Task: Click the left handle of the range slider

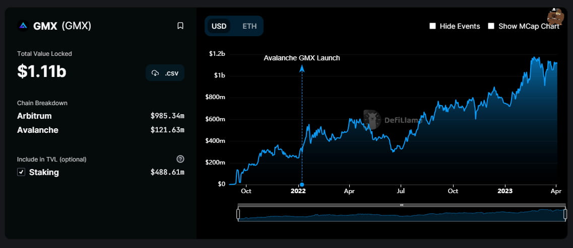Action: 238,214
